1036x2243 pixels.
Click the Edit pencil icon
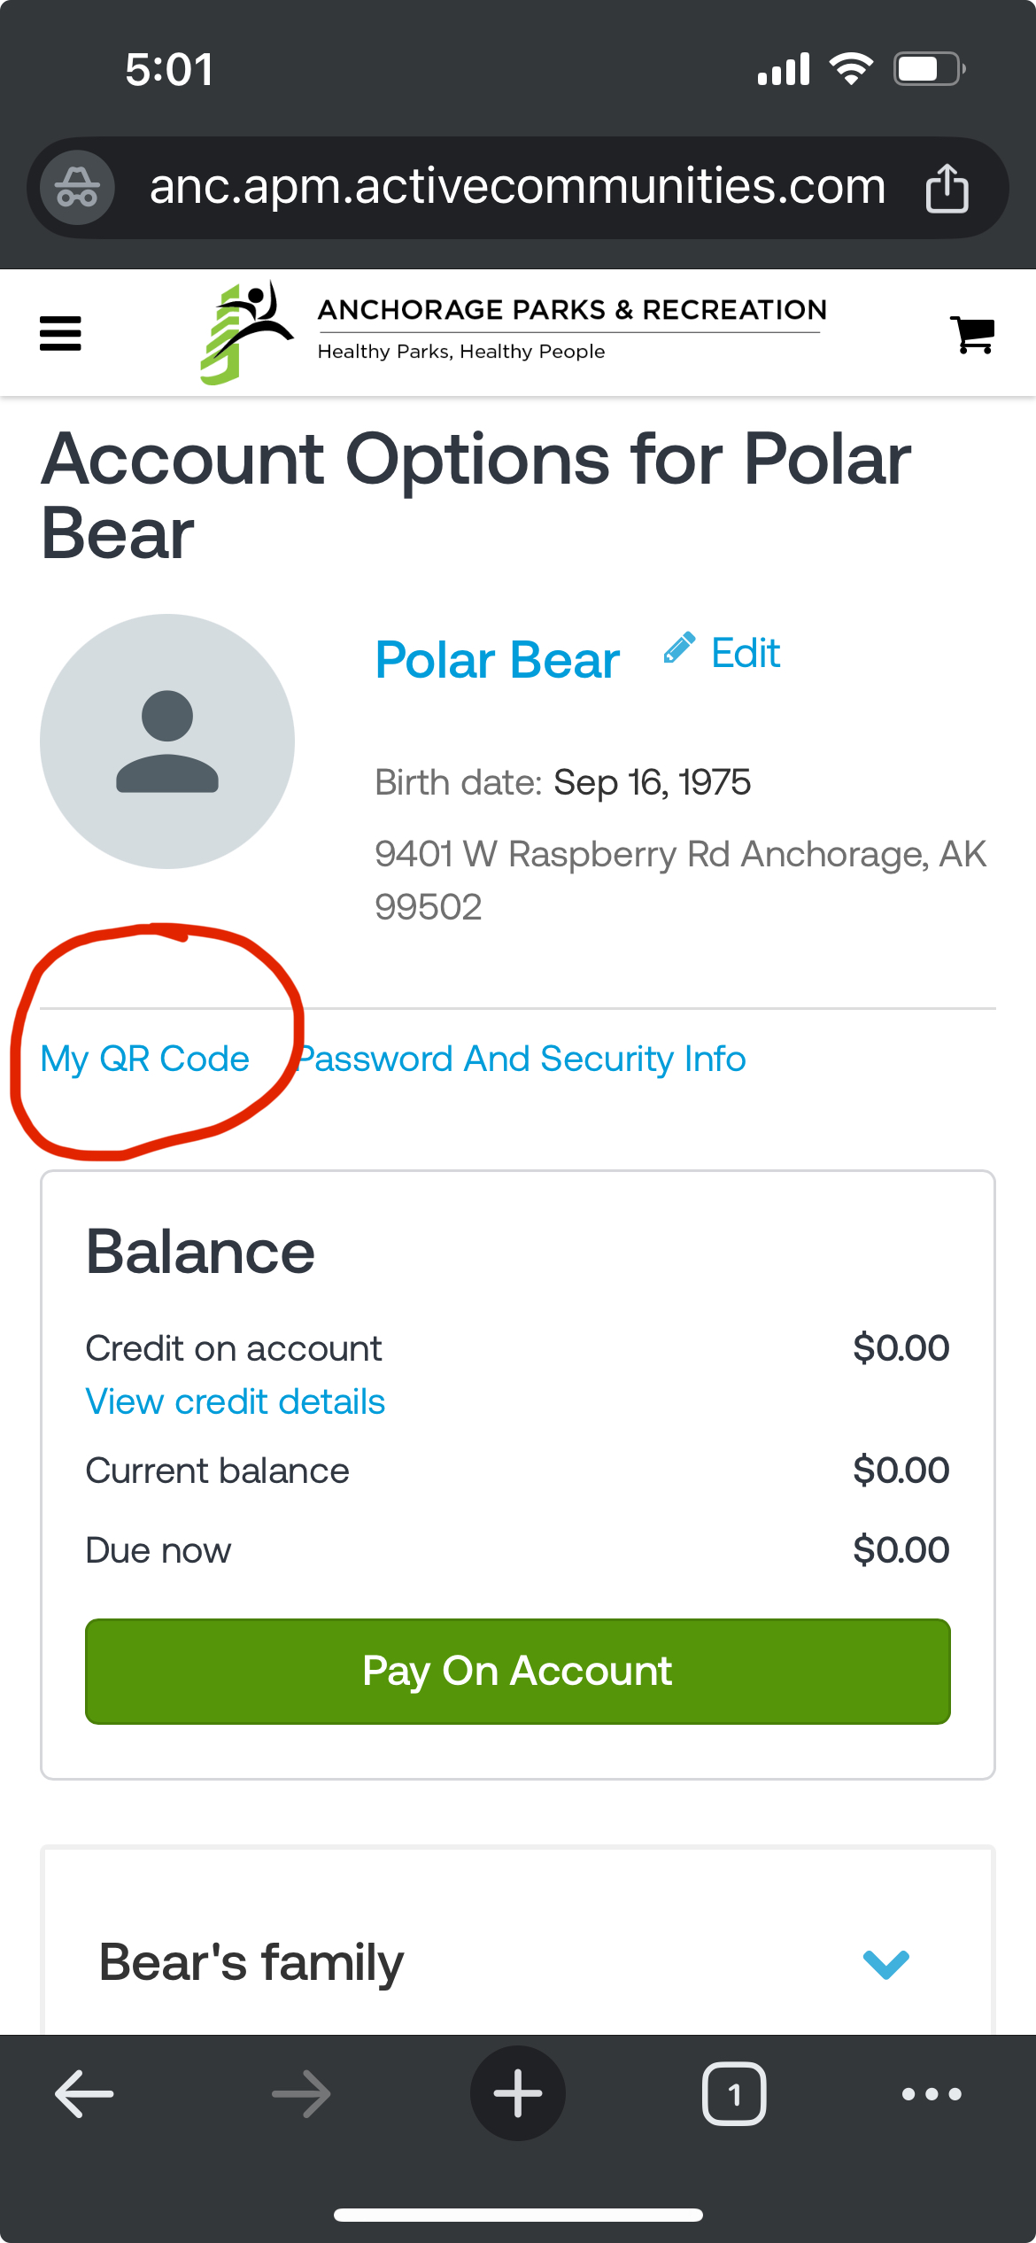point(679,649)
